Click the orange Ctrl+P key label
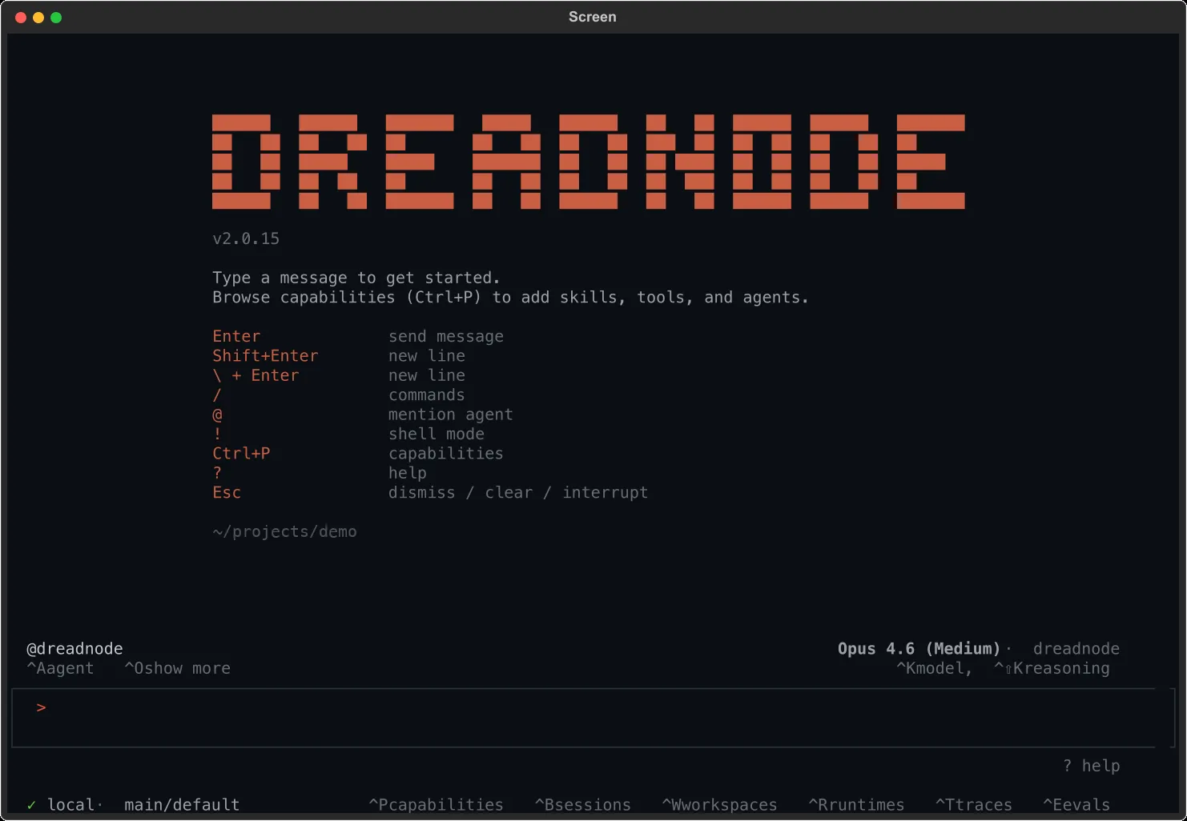This screenshot has width=1187, height=821. [241, 454]
